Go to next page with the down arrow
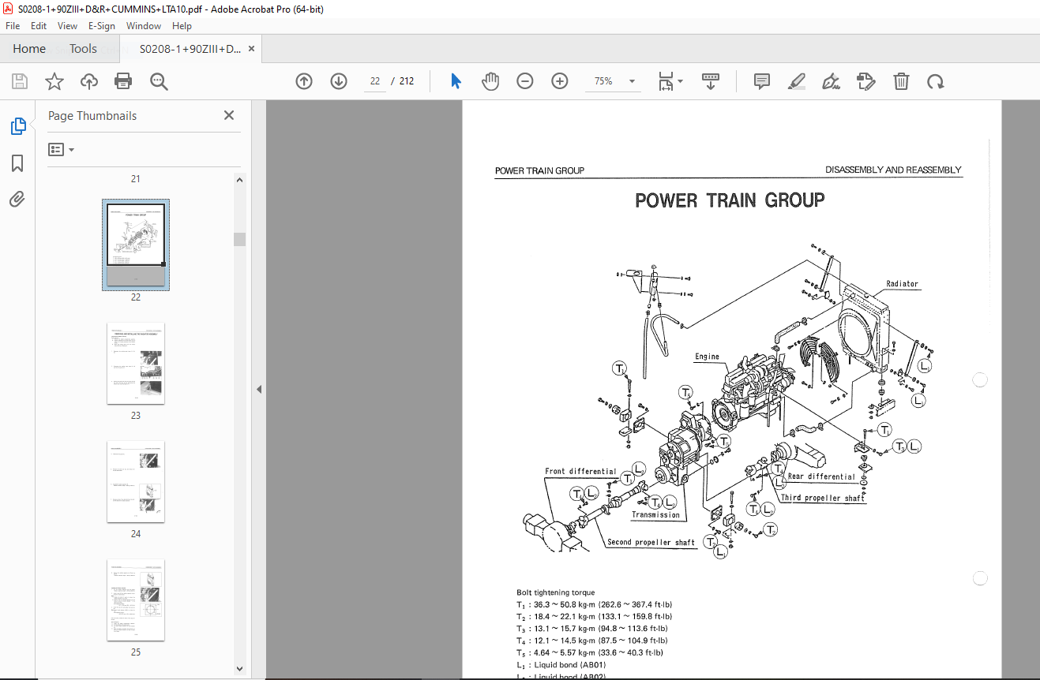This screenshot has height=680, width=1040. tap(339, 81)
